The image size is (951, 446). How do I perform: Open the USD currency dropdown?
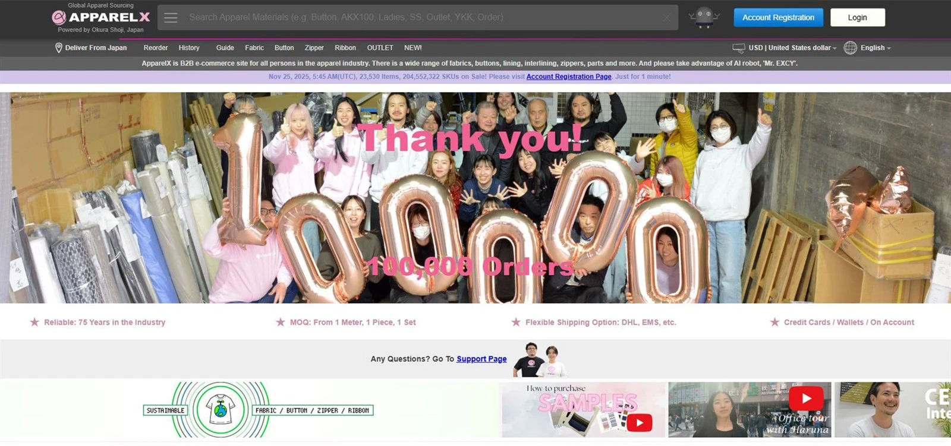click(x=792, y=48)
